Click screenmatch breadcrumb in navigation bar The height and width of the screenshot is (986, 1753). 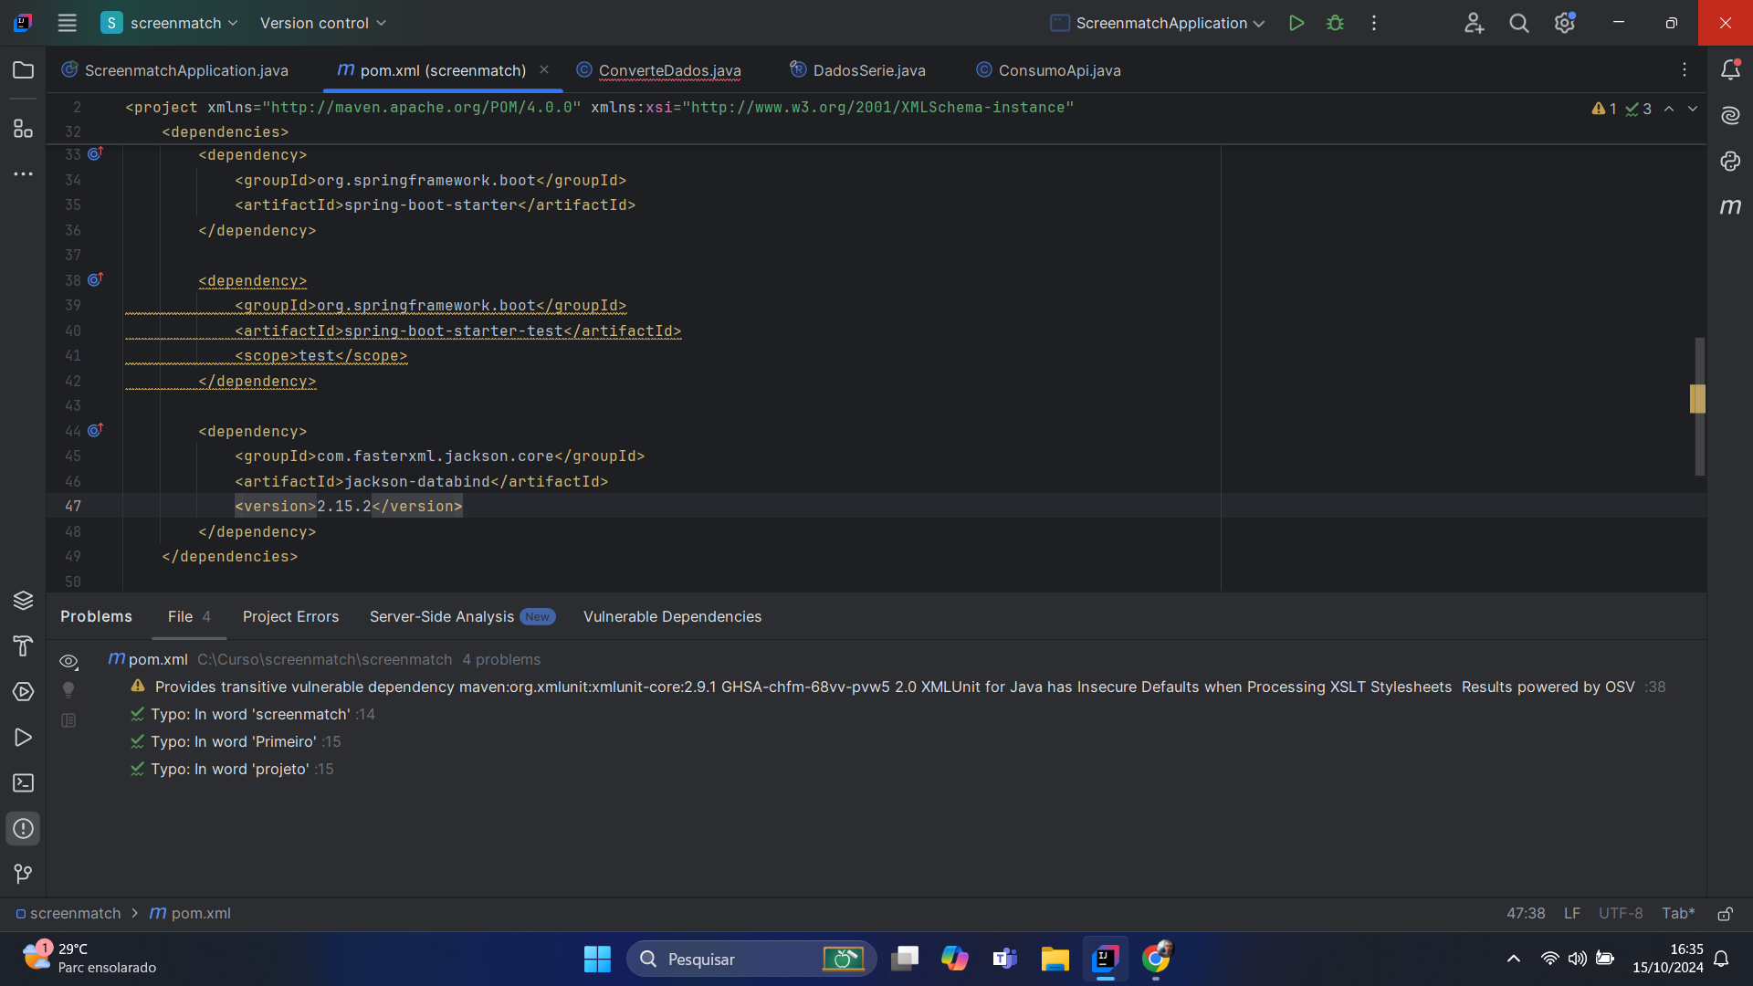pyautogui.click(x=68, y=914)
